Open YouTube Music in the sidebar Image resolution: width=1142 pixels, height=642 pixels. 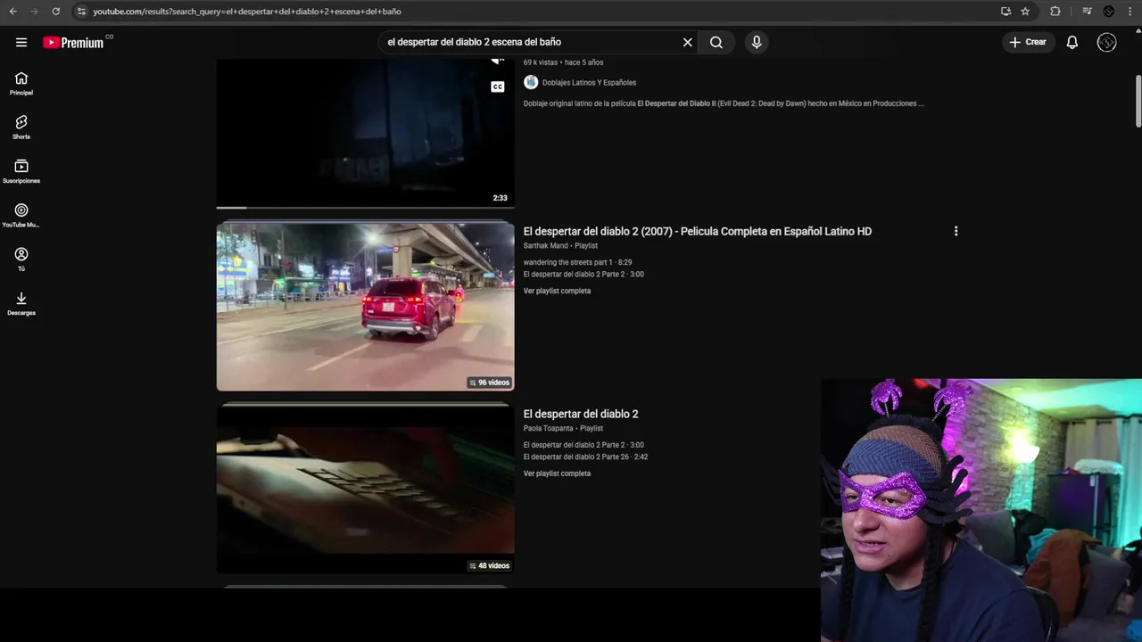pyautogui.click(x=21, y=216)
